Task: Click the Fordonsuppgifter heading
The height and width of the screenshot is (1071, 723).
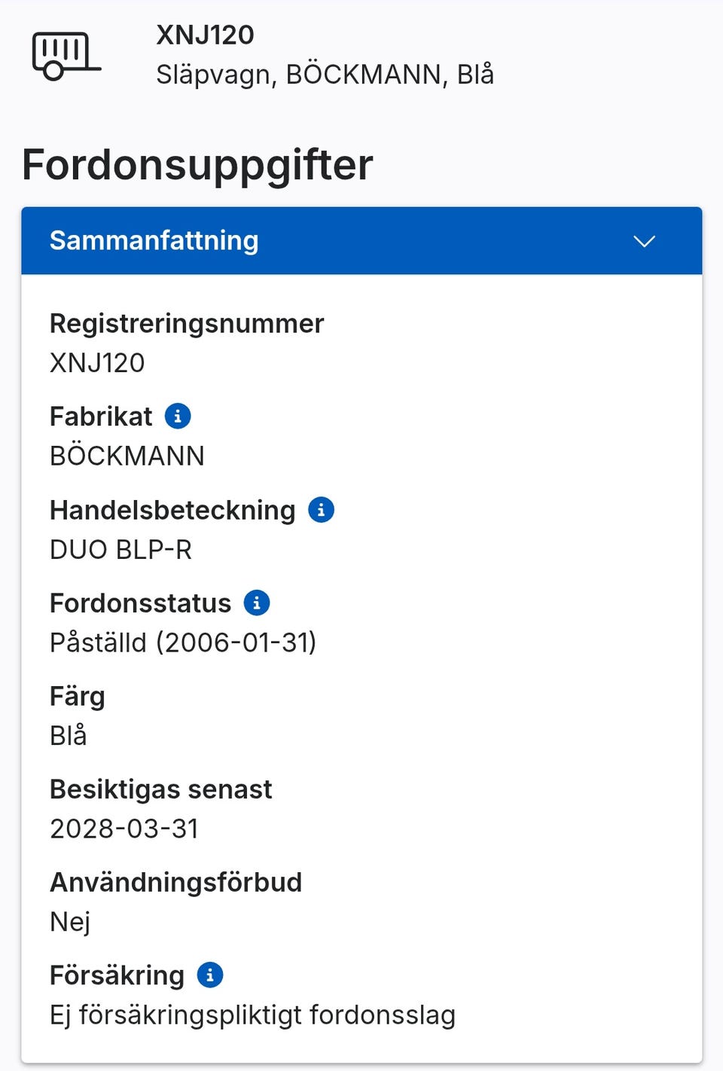Action: 197,164
